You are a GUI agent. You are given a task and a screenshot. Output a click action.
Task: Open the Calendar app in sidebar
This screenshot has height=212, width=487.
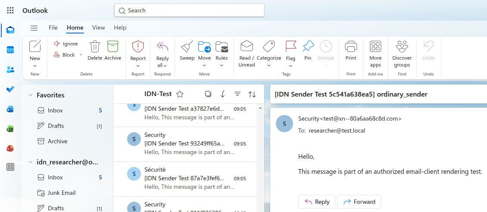(10, 50)
